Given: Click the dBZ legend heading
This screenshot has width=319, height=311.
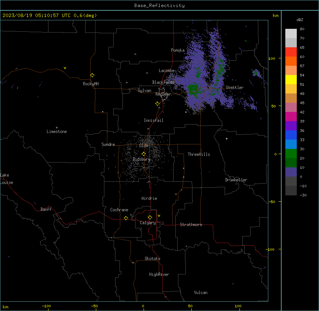Looking at the screenshot, I should coord(300,20).
